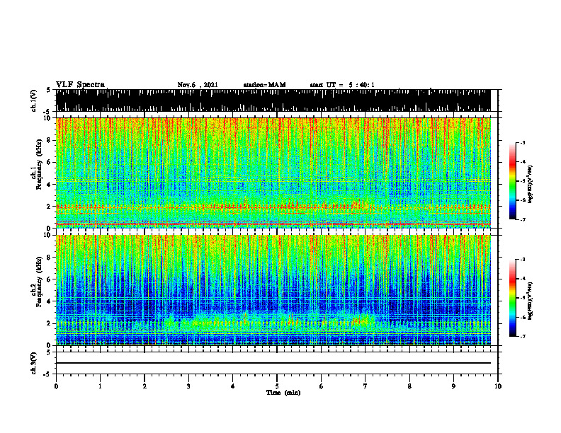Screen dimensions: 561x433
Task: Click time axis tick label '10'
Action: [498, 386]
